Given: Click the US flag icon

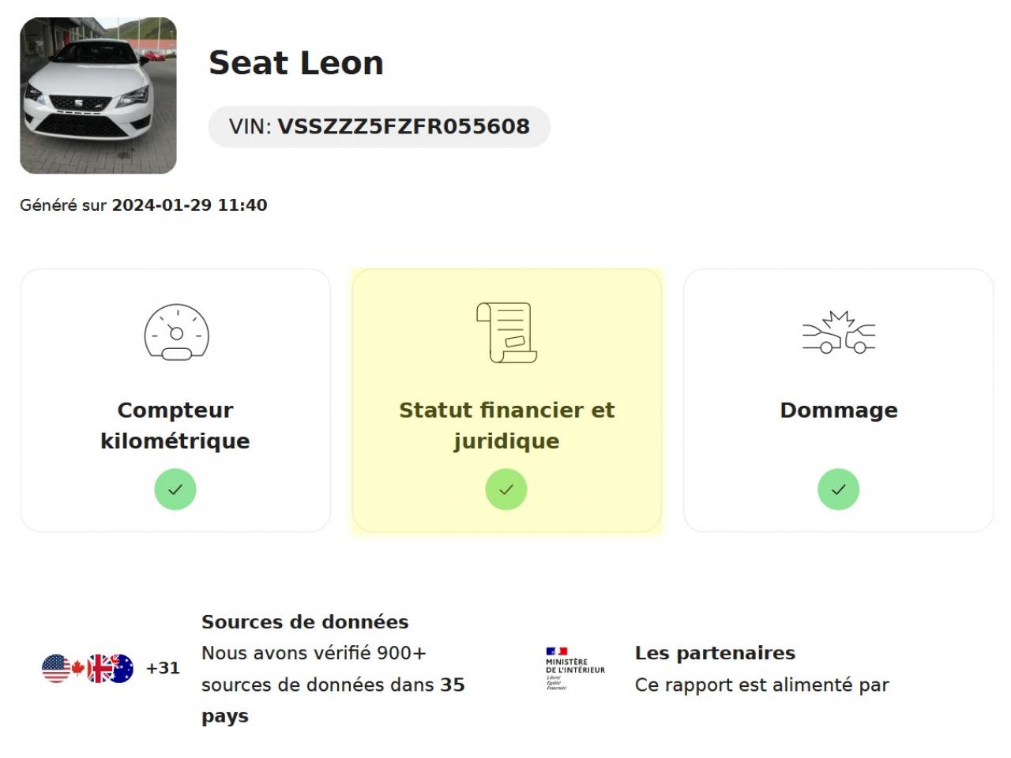Looking at the screenshot, I should [55, 669].
